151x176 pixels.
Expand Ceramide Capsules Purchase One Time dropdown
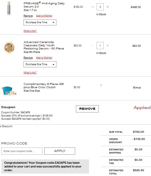tap(40, 64)
